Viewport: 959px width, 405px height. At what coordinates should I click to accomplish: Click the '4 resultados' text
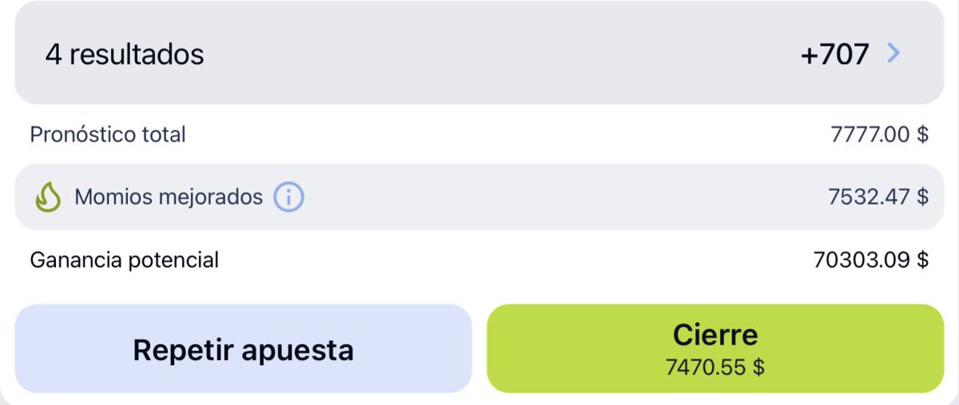pos(125,54)
